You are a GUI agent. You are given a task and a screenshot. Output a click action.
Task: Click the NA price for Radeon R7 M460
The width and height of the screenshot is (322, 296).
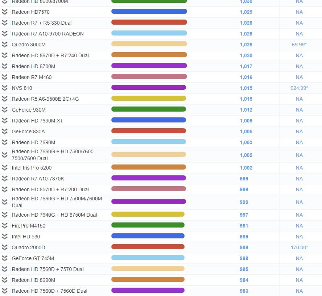pos(299,77)
